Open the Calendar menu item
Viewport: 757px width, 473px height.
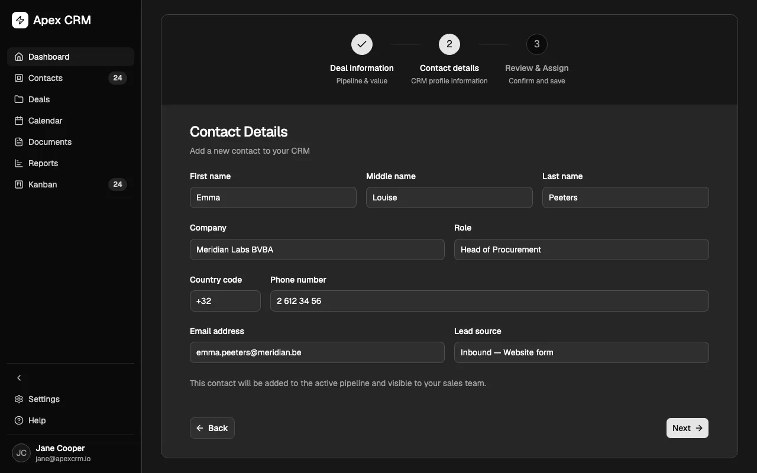(x=71, y=121)
